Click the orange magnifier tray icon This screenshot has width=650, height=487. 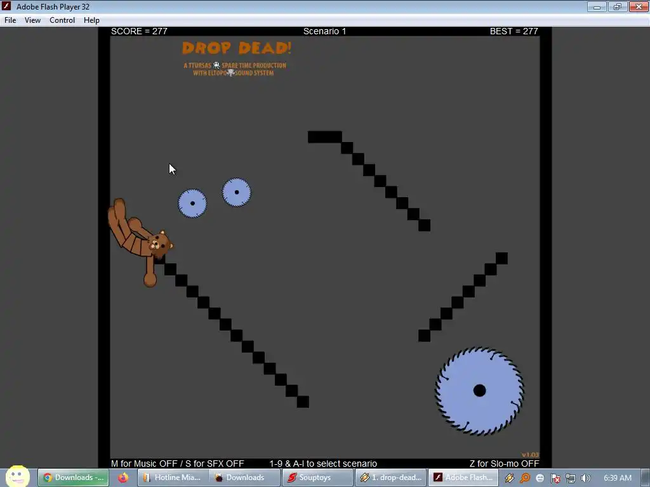coord(525,478)
